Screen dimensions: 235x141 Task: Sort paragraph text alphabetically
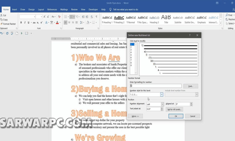click(92, 17)
